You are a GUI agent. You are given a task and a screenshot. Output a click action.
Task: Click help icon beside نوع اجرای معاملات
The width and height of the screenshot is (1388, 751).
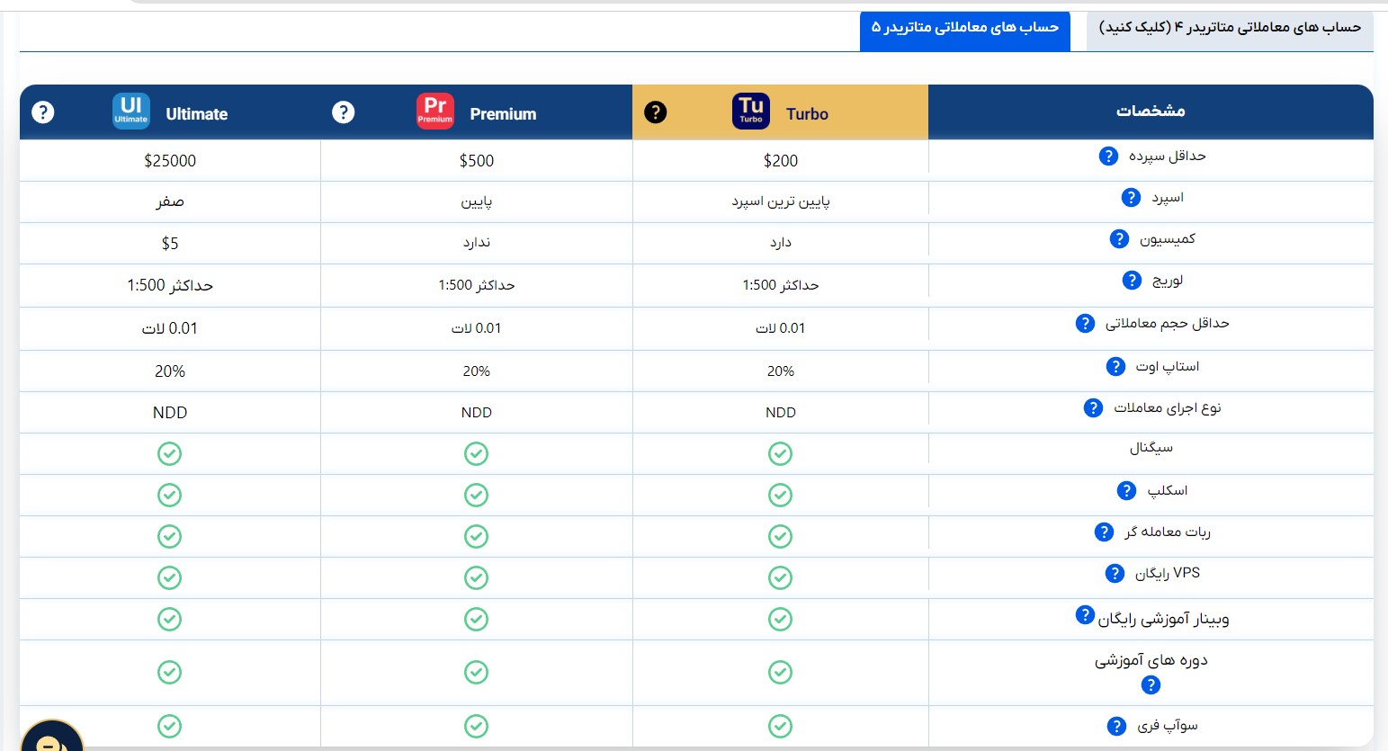[1094, 408]
